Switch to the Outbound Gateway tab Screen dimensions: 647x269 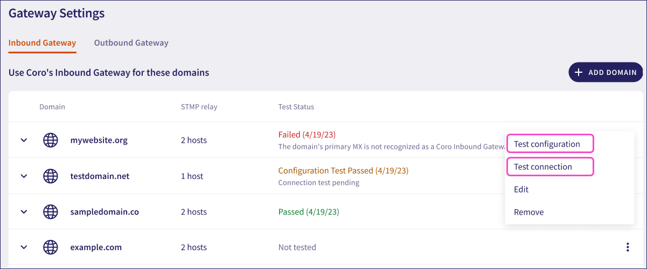[131, 43]
